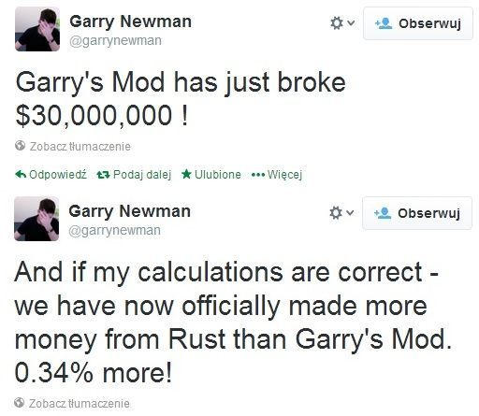Open Garry Newman avatar on first tweet

pos(37,29)
